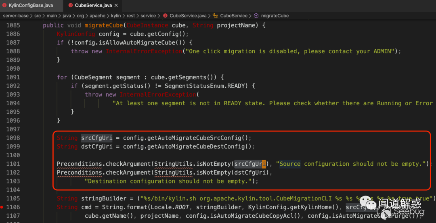Open the org breadcrumb segment
The image size is (436, 223).
[80, 16]
